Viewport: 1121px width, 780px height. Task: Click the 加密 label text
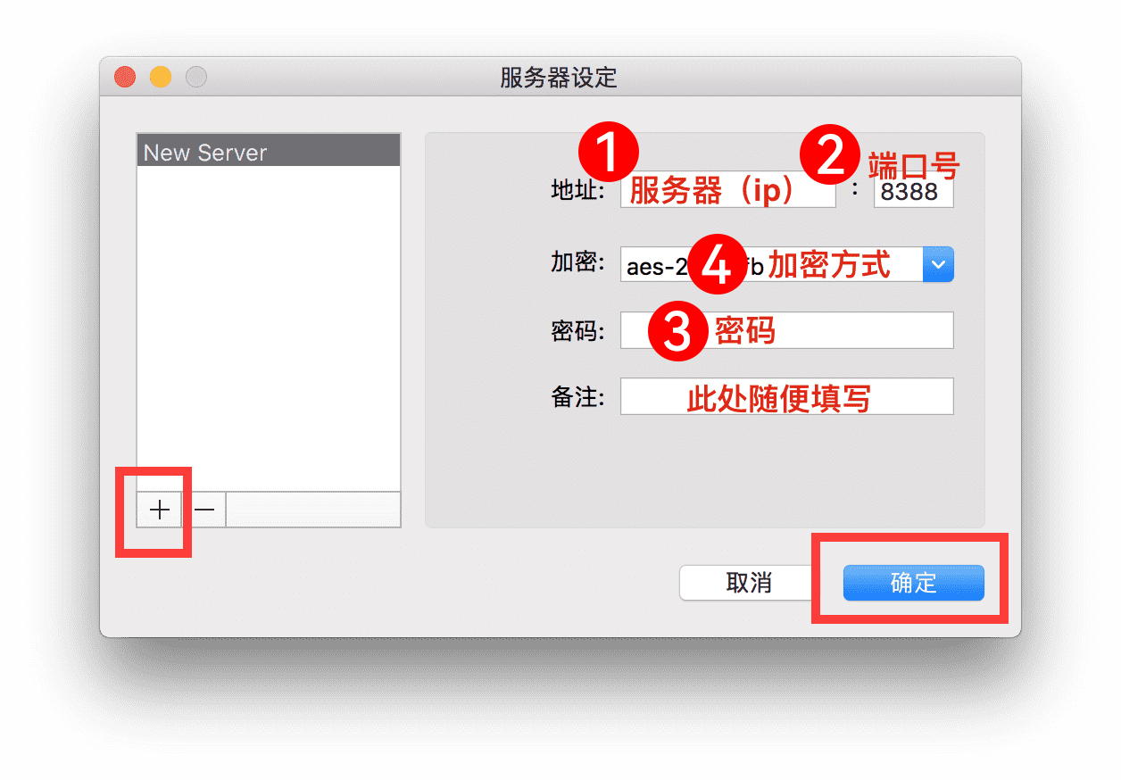pos(577,264)
